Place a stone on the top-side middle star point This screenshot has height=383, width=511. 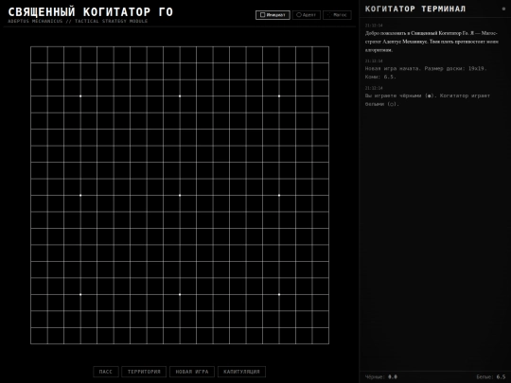[x=180, y=96]
